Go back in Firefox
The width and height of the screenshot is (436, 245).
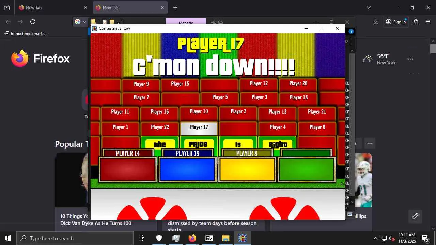coord(8,22)
